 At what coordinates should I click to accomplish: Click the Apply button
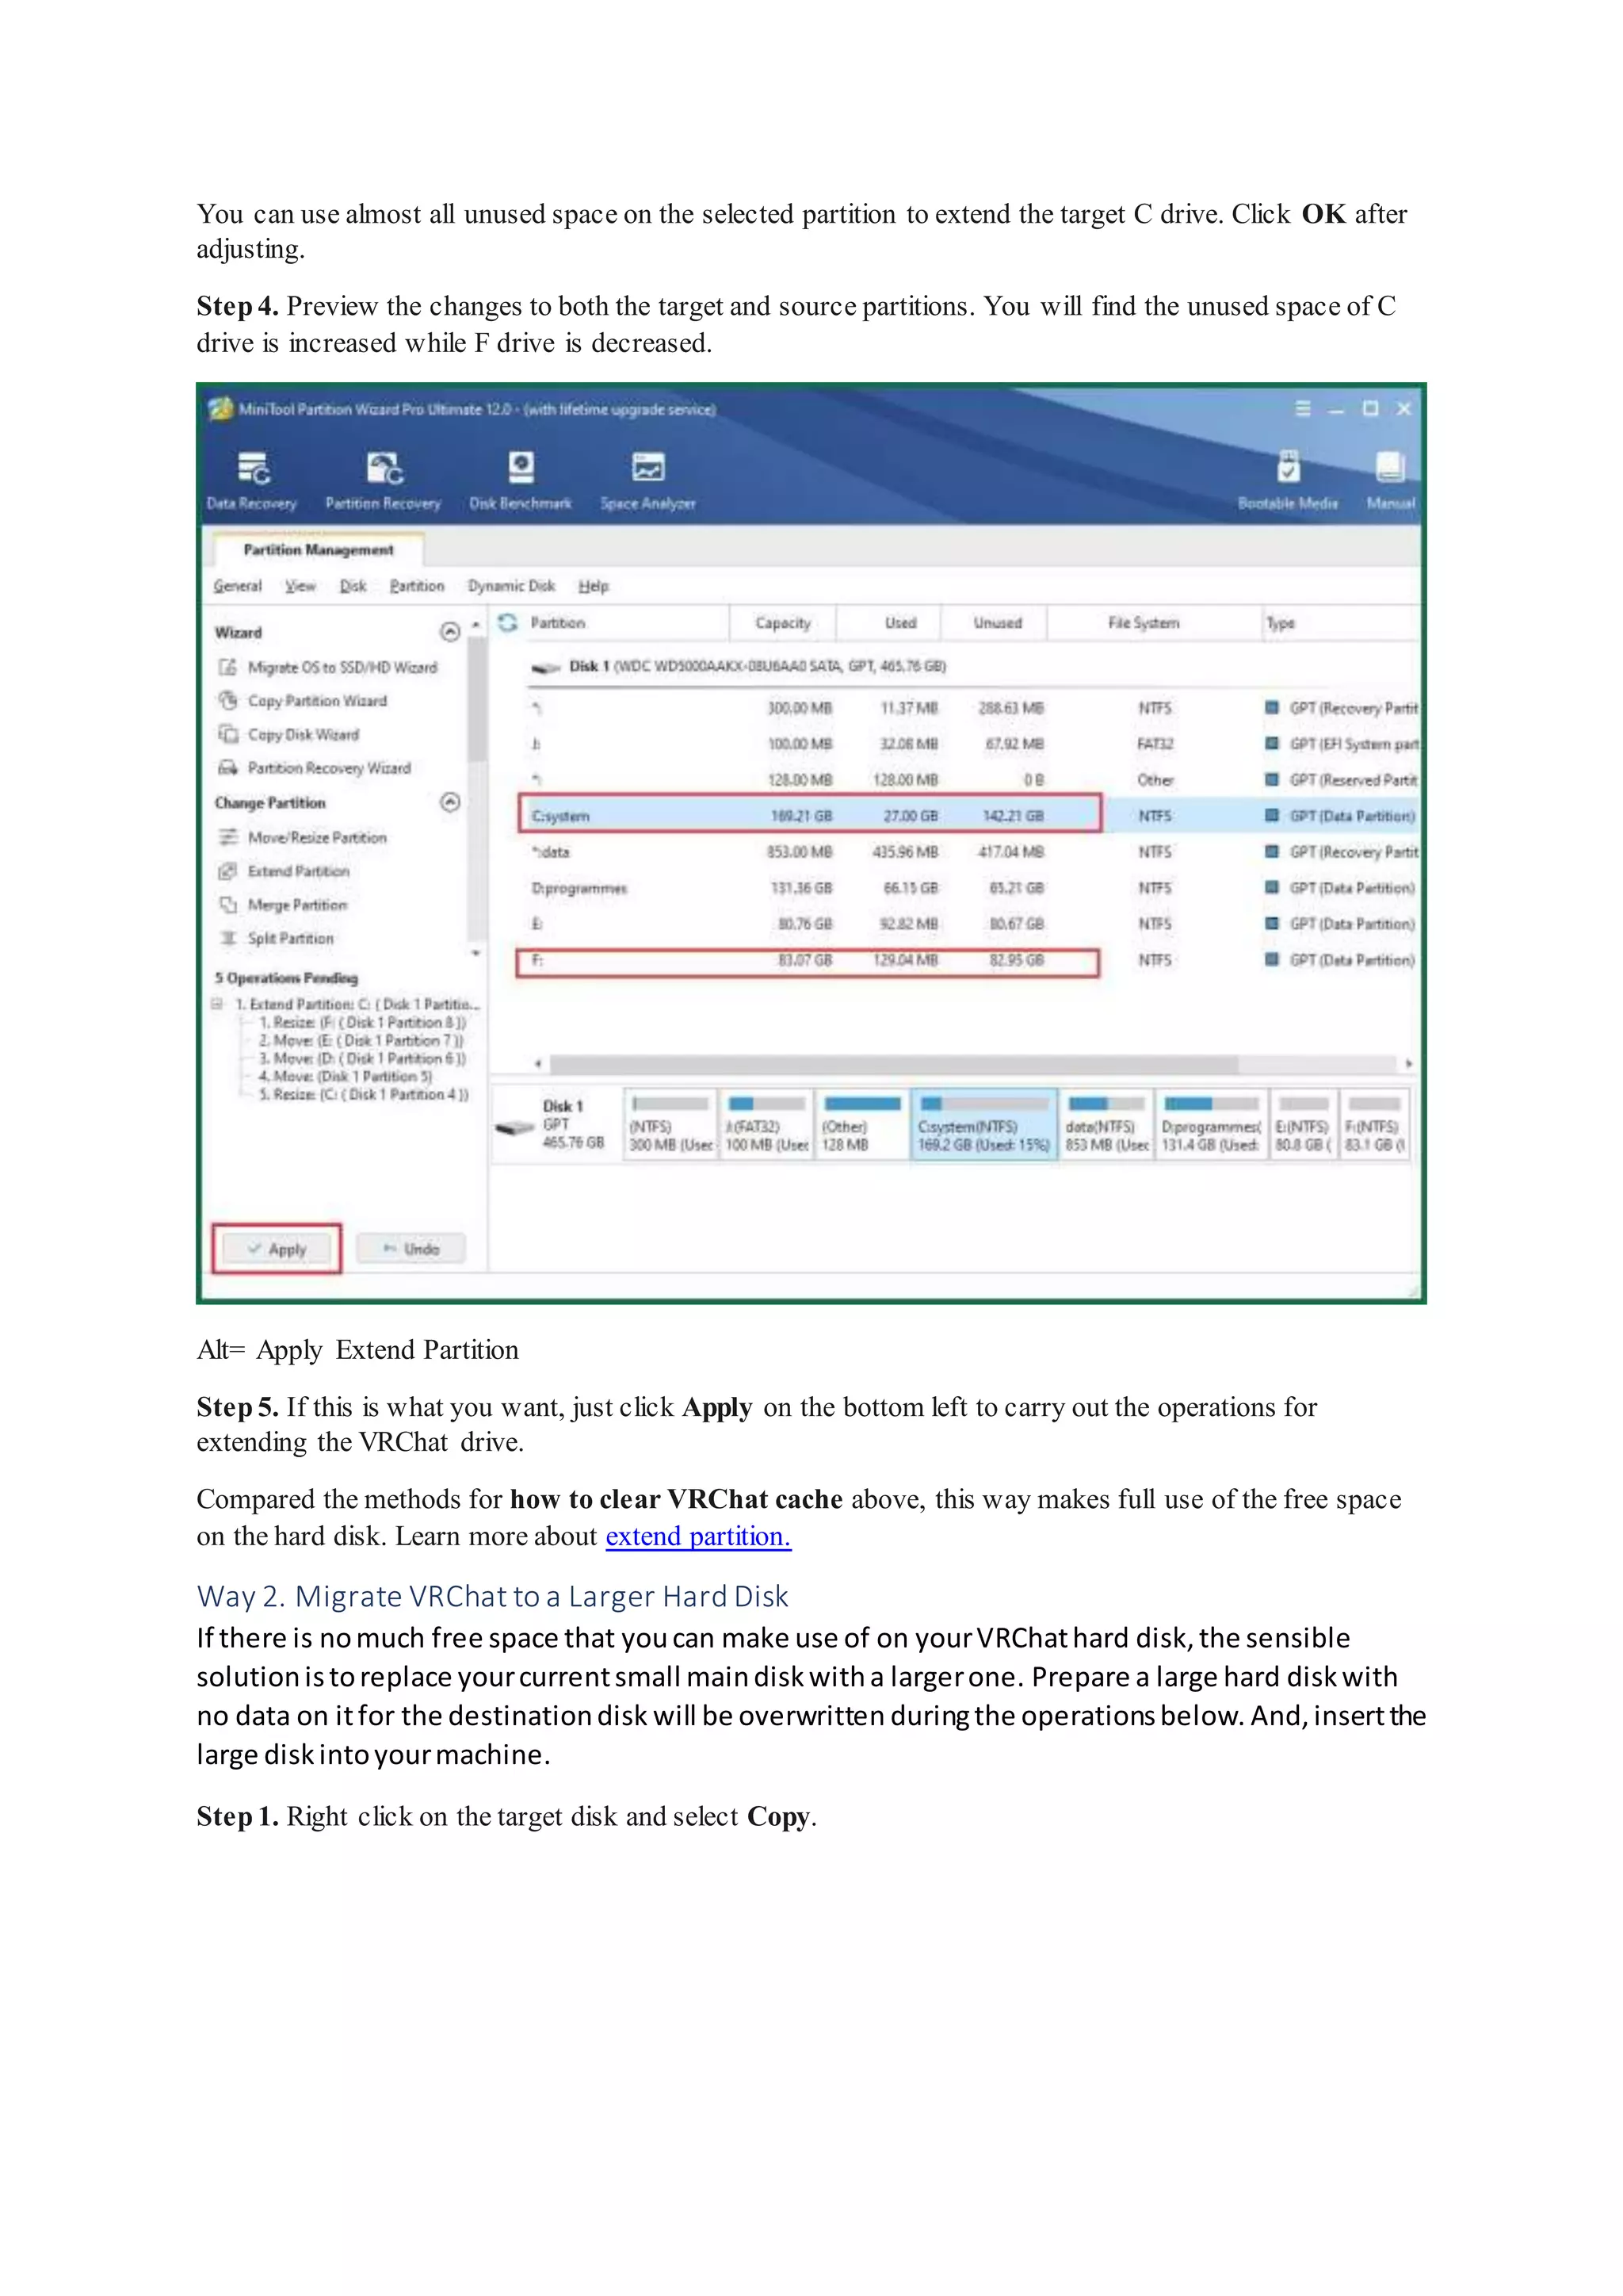pos(277,1249)
